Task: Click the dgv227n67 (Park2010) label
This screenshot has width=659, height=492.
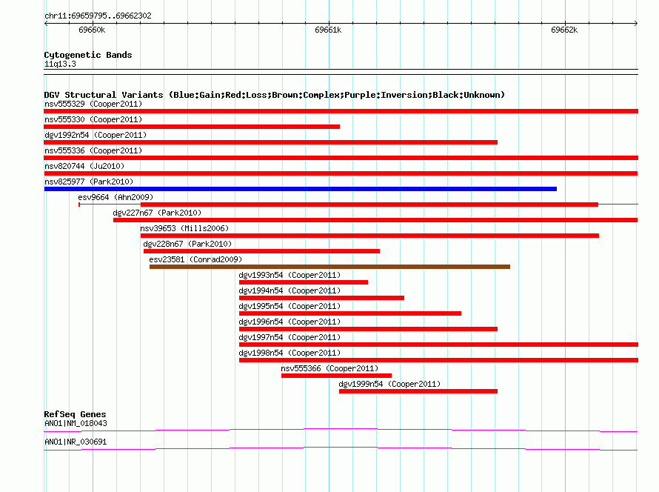Action: [157, 213]
